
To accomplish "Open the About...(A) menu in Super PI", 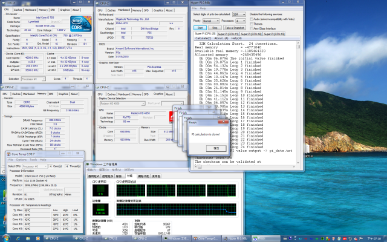I will 221,38.
